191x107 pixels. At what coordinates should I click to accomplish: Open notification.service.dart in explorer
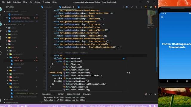click(24, 93)
